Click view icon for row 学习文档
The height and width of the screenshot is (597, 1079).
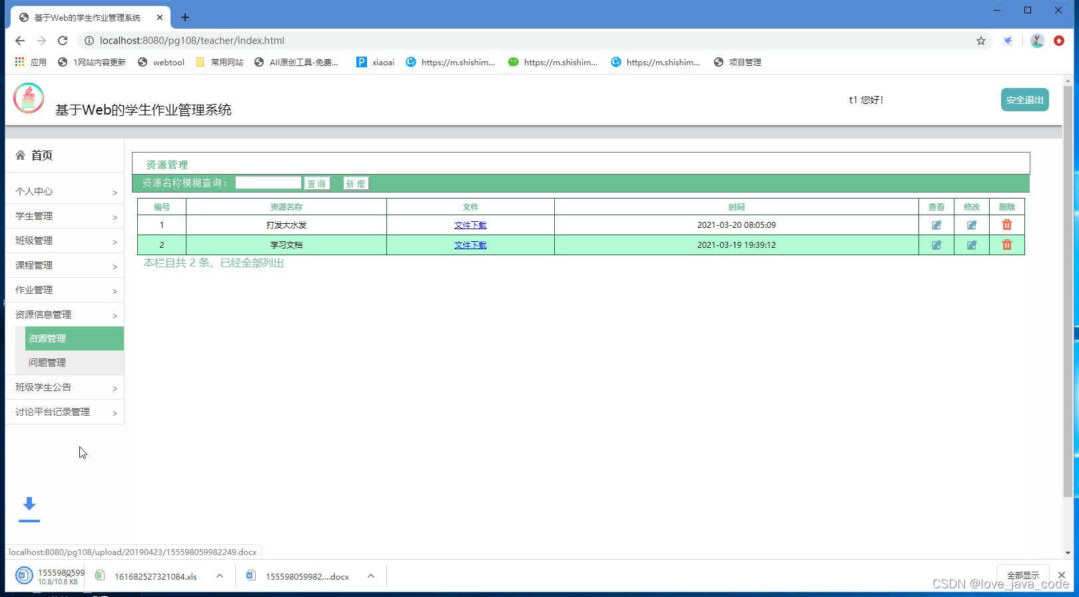tap(936, 245)
